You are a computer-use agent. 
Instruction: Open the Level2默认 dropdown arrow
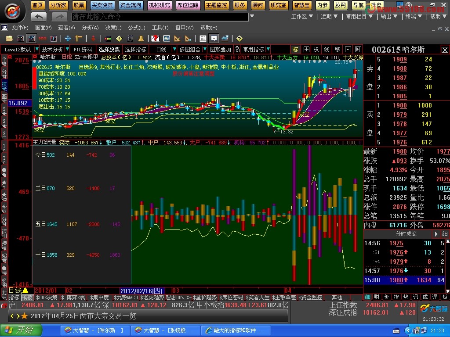36,49
